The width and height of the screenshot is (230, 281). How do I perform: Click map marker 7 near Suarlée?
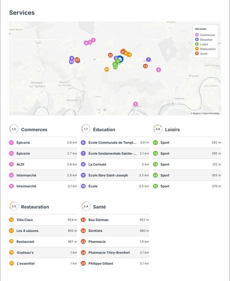(148, 60)
